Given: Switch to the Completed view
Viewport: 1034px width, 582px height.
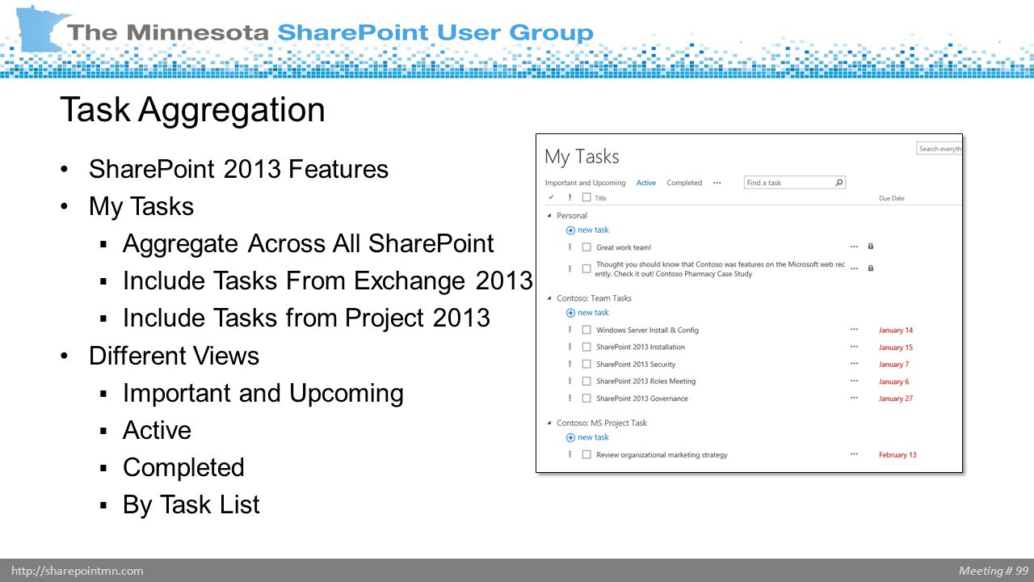Looking at the screenshot, I should point(684,183).
